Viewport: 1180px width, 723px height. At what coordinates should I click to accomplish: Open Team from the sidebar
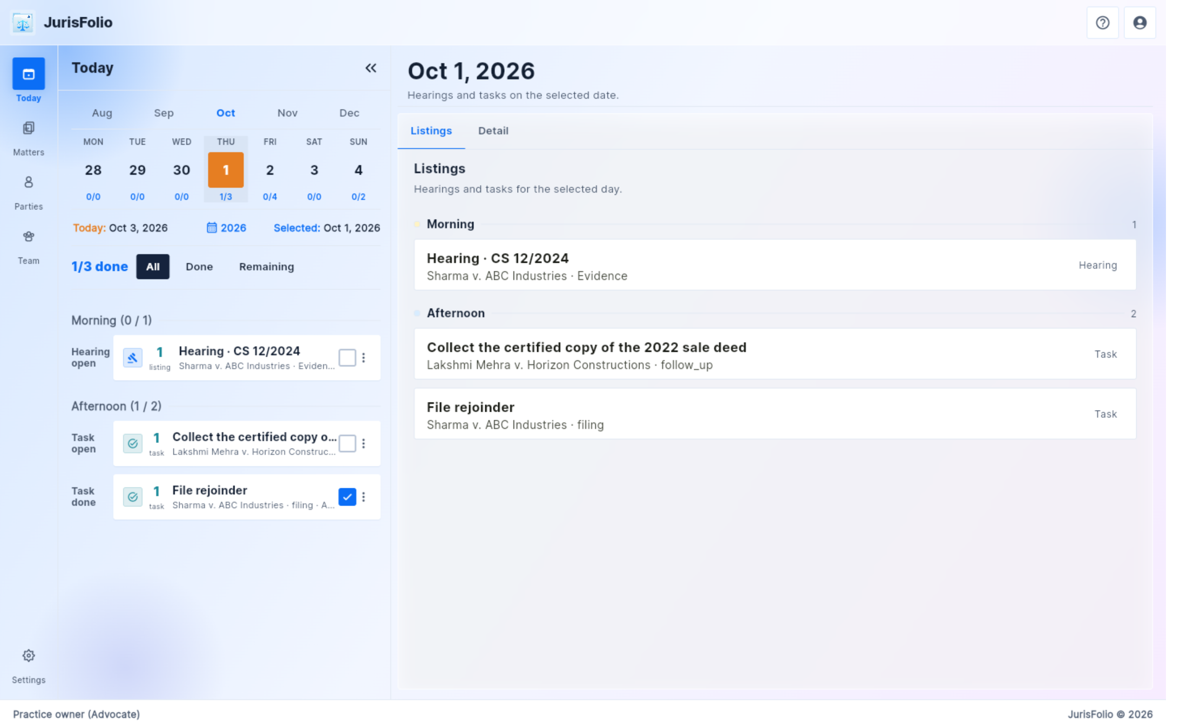pyautogui.click(x=29, y=247)
